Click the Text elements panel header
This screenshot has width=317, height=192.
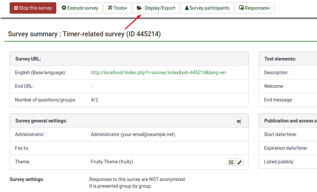click(x=280, y=59)
